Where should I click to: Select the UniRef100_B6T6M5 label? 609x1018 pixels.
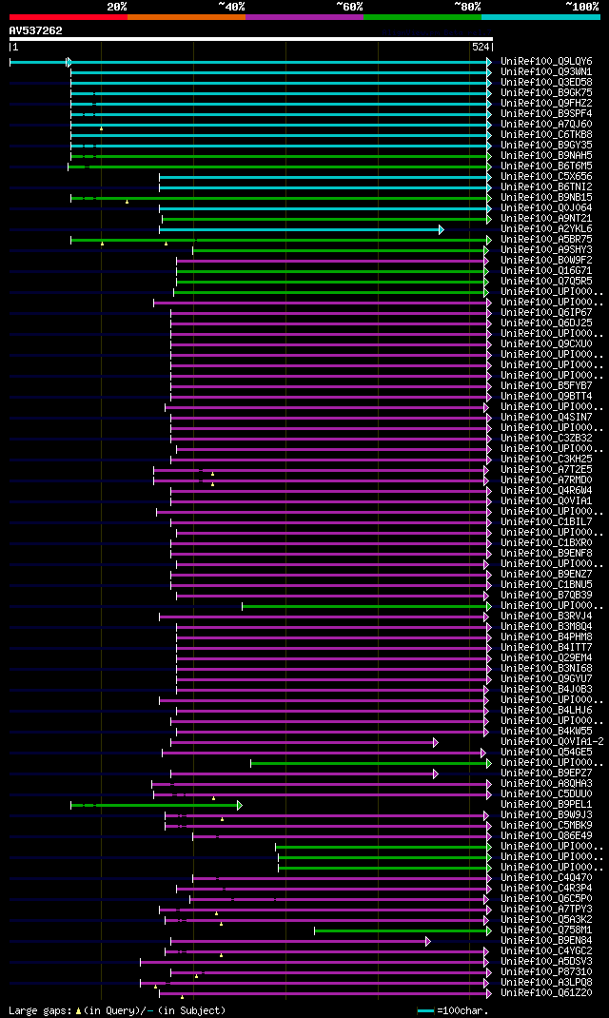546,166
